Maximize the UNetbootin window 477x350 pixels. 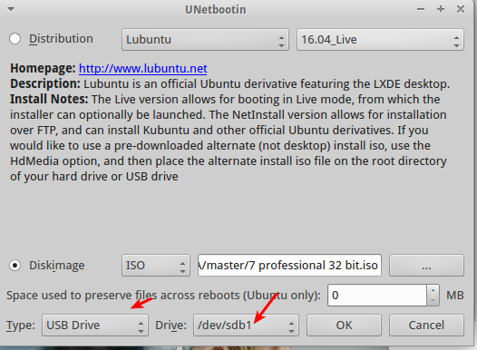[441, 9]
